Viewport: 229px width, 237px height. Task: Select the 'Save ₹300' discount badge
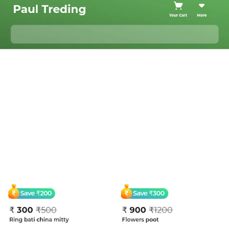[x=149, y=193]
